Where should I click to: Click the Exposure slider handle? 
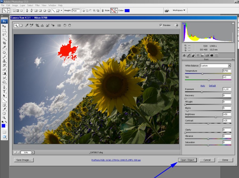pyautogui.click(x=202, y=92)
